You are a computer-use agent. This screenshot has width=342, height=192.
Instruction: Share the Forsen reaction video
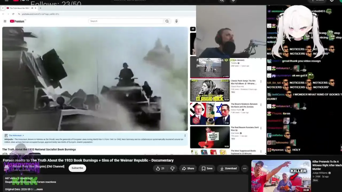188,169
